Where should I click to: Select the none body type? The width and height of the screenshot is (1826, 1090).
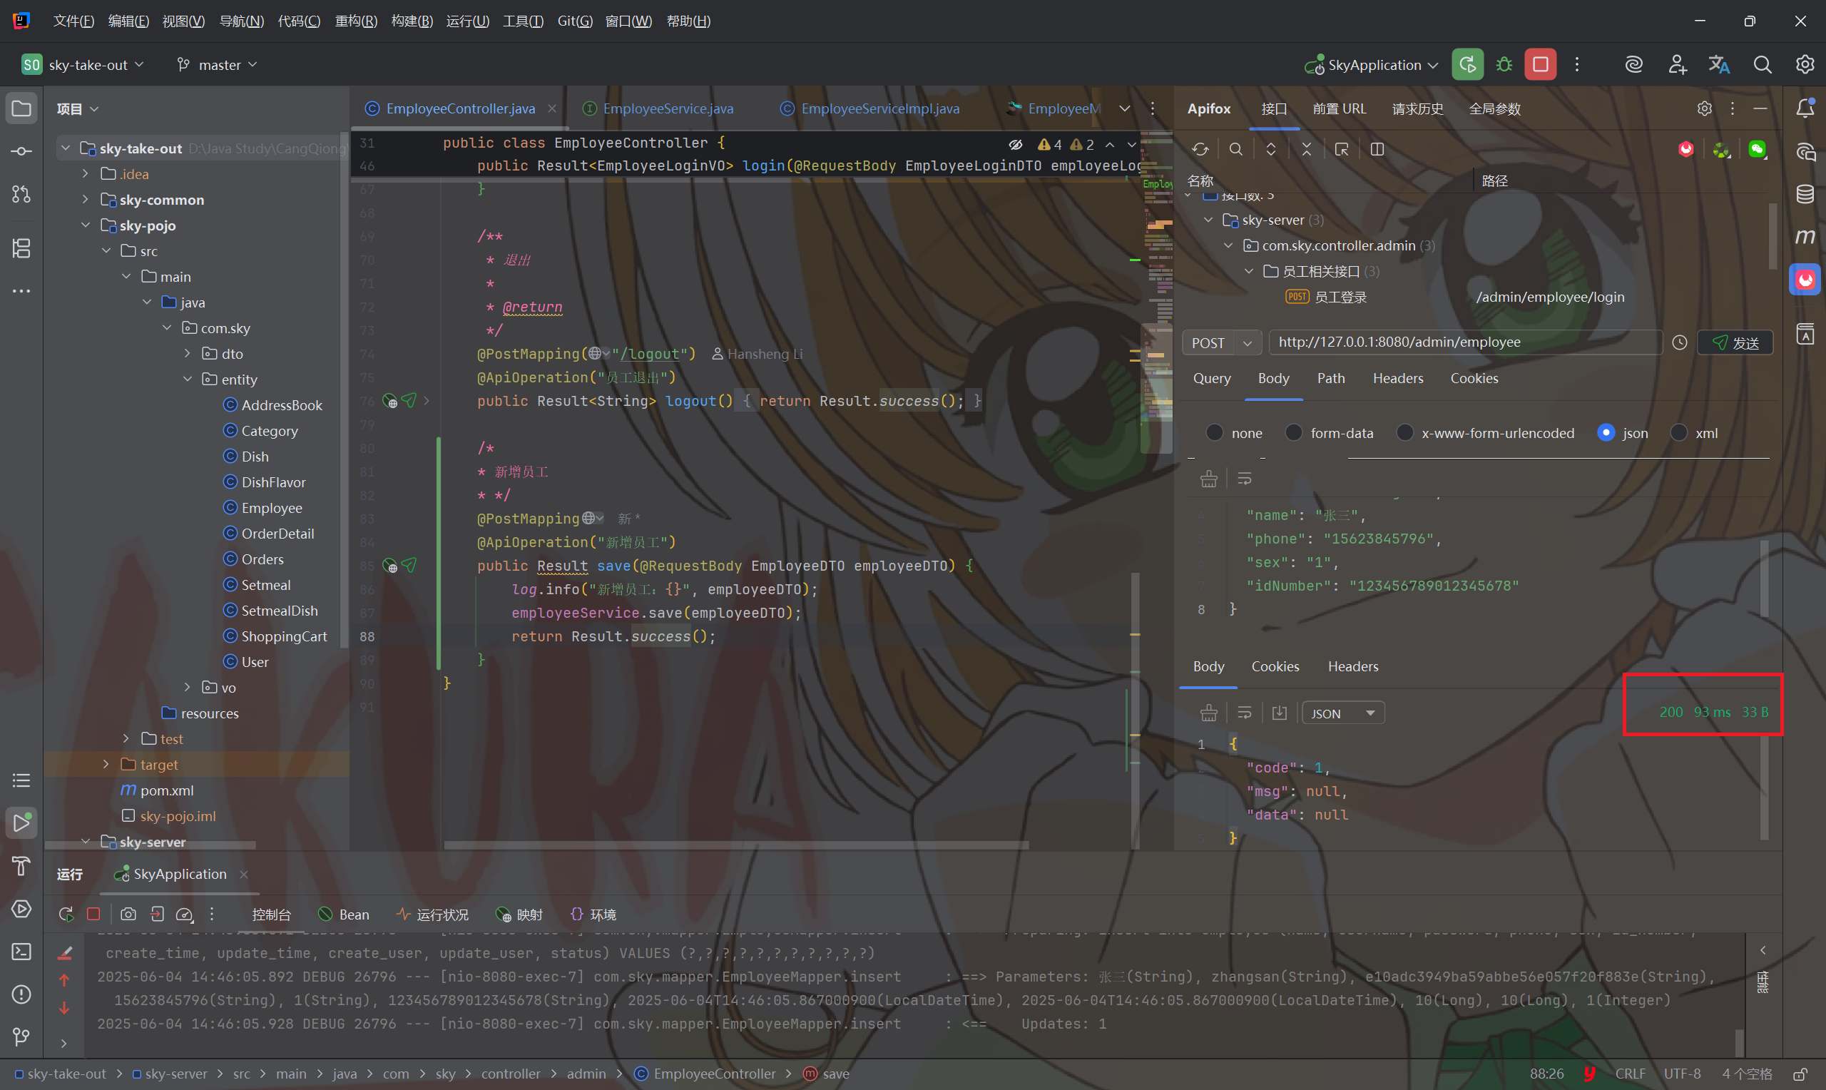[x=1215, y=433]
